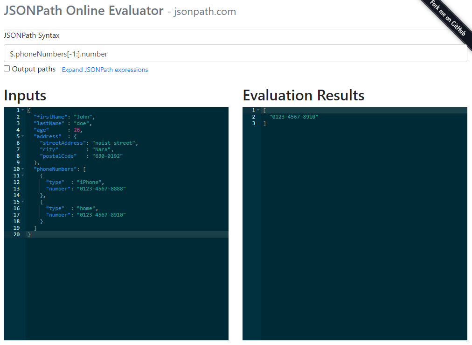Open the Expand JSONPath expressions link
The height and width of the screenshot is (345, 472).
[104, 69]
